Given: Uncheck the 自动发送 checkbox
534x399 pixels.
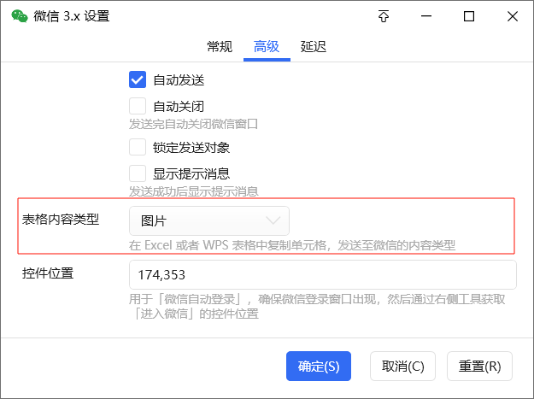Looking at the screenshot, I should (x=138, y=79).
